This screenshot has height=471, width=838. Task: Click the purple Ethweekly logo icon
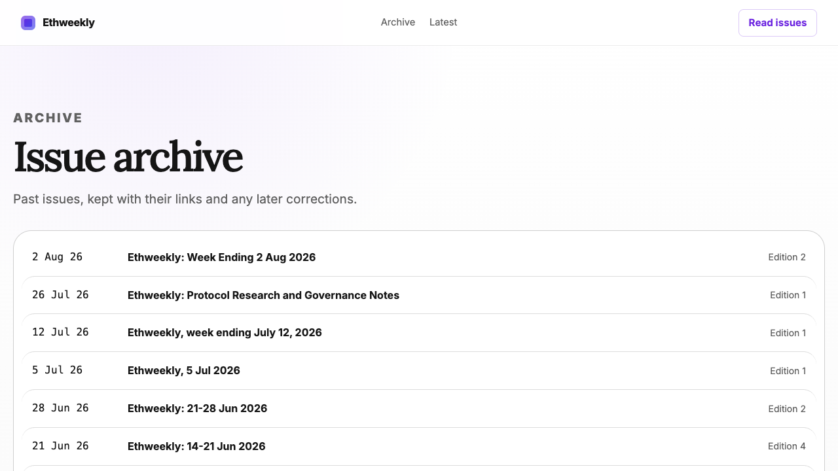click(x=28, y=23)
